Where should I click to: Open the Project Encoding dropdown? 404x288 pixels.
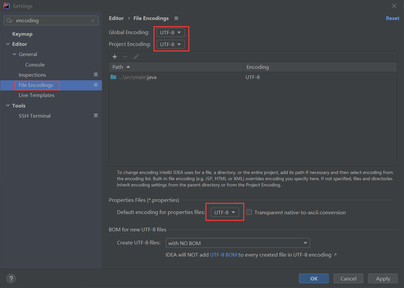[x=170, y=44]
